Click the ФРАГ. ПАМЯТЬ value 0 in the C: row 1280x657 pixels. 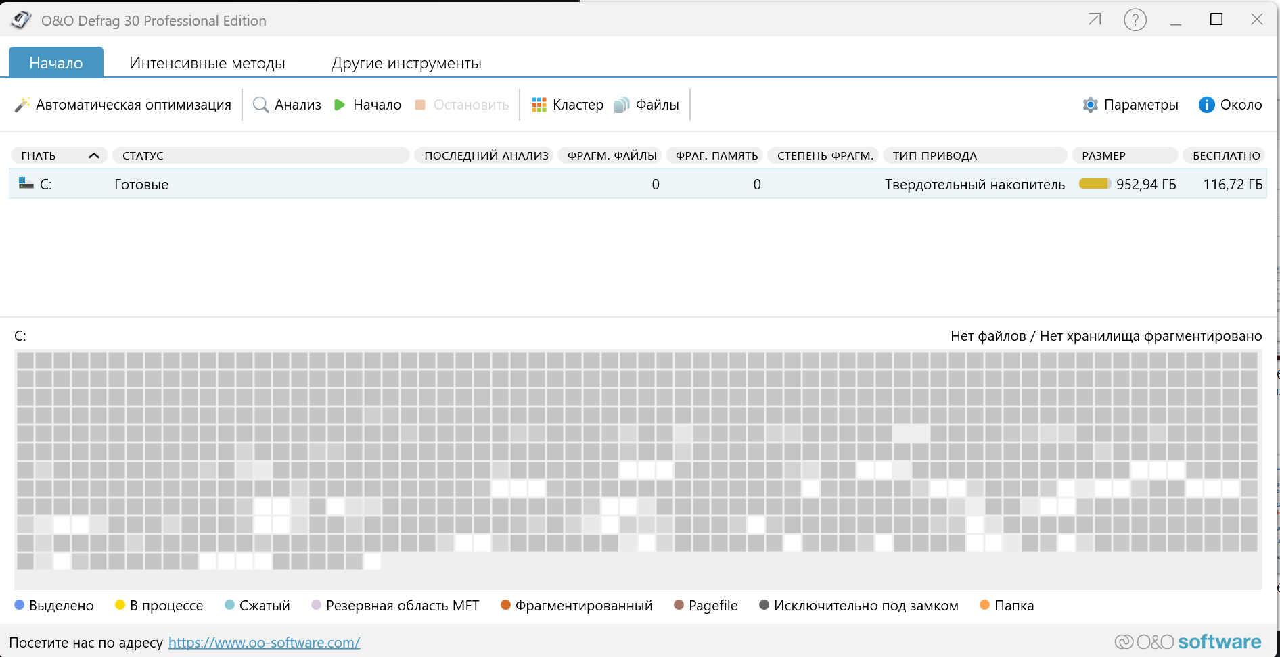point(757,184)
